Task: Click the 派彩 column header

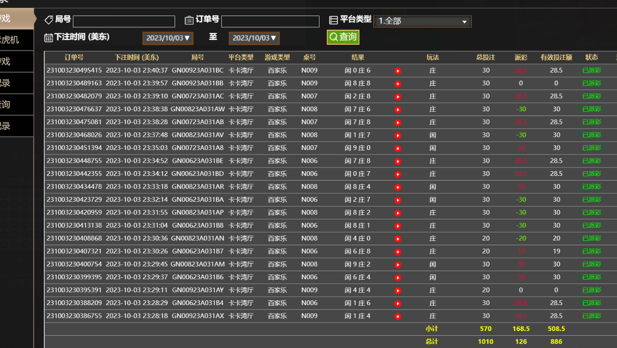Action: [521, 58]
